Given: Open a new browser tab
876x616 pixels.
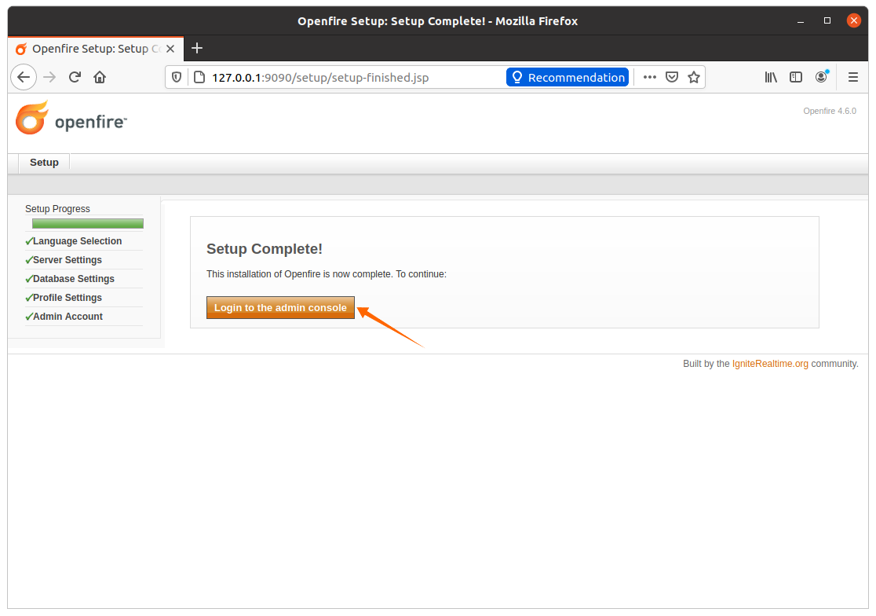Looking at the screenshot, I should pos(197,48).
